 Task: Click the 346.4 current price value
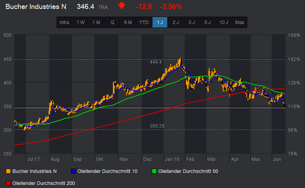click(85, 7)
